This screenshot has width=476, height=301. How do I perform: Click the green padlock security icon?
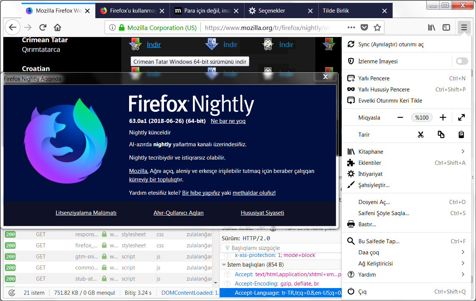(121, 28)
